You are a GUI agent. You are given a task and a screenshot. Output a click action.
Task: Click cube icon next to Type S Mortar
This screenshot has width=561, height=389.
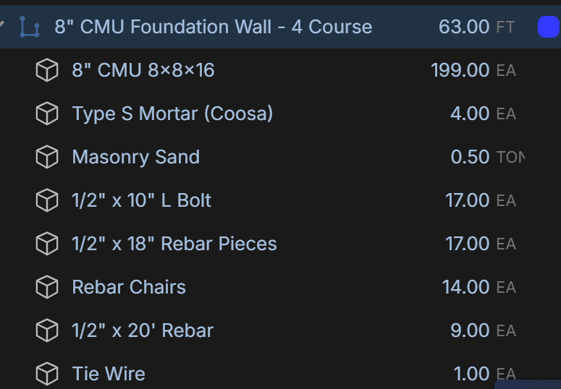(47, 114)
